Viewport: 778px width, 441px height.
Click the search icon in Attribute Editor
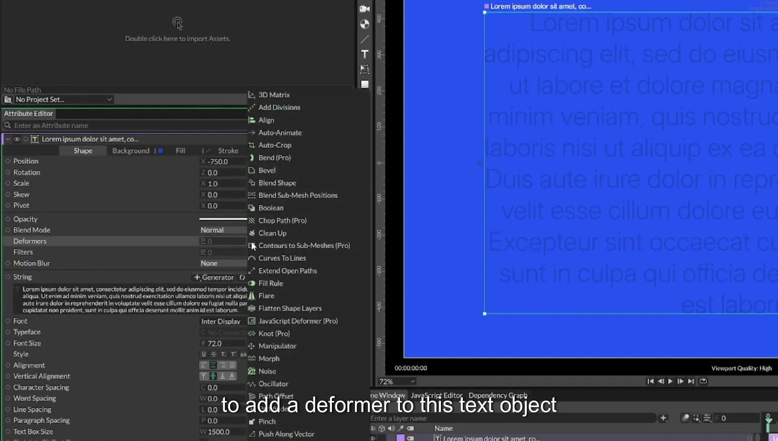coord(7,125)
